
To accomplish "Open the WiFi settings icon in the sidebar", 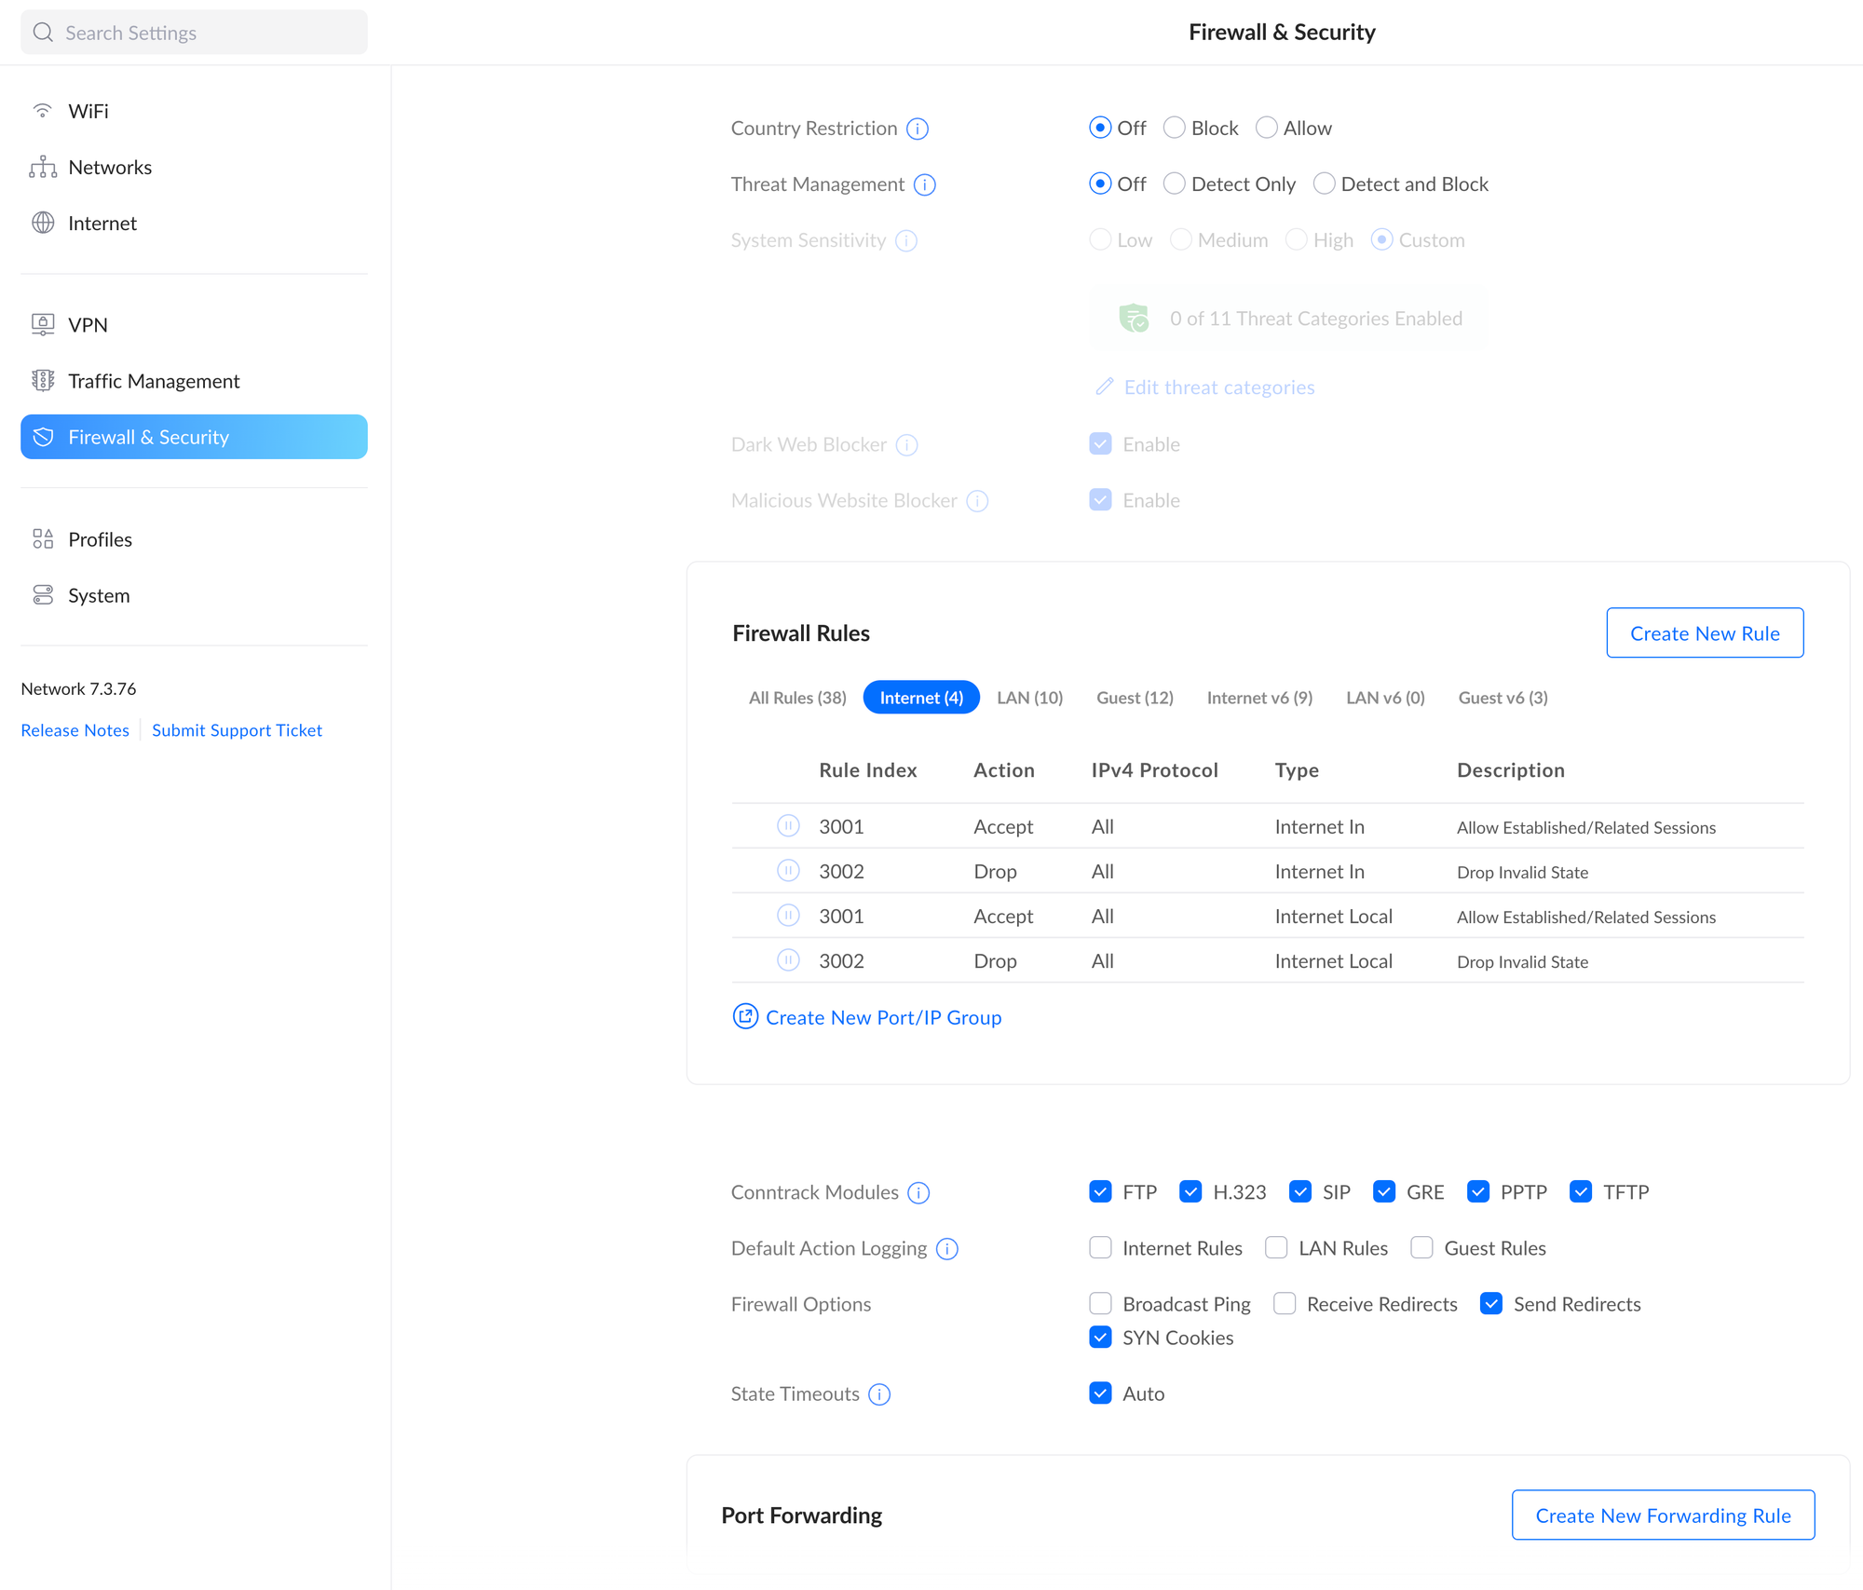I will pos(43,111).
